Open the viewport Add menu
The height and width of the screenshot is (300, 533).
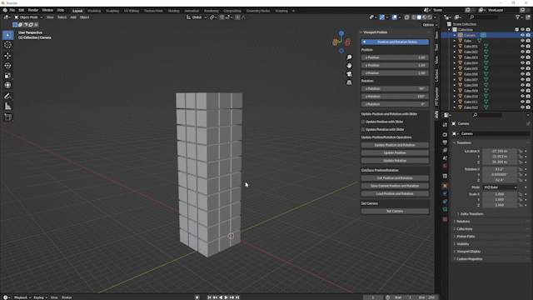click(73, 17)
